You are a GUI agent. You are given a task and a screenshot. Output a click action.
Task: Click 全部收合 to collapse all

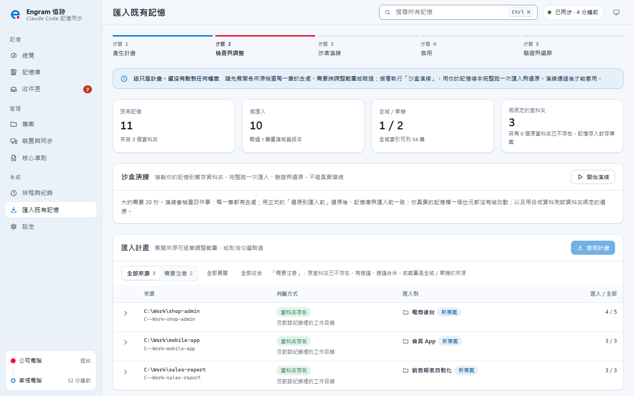pos(251,273)
